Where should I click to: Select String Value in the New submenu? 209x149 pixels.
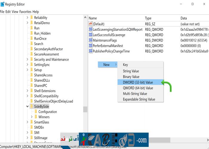click(131, 71)
